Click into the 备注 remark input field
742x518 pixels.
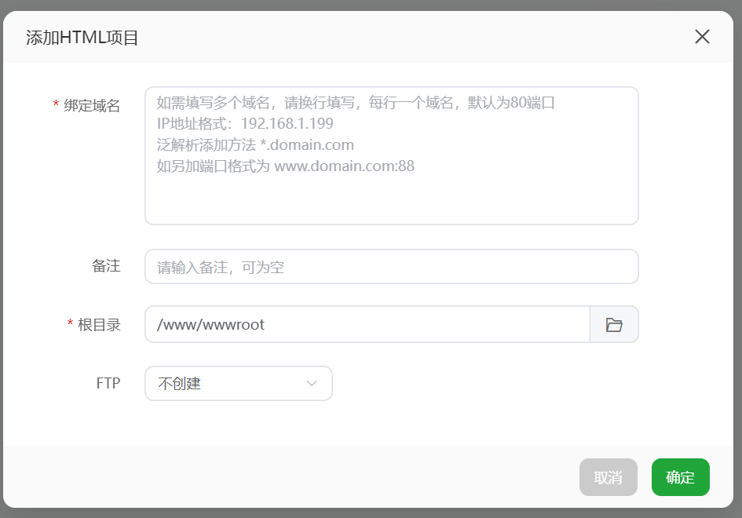pos(391,267)
